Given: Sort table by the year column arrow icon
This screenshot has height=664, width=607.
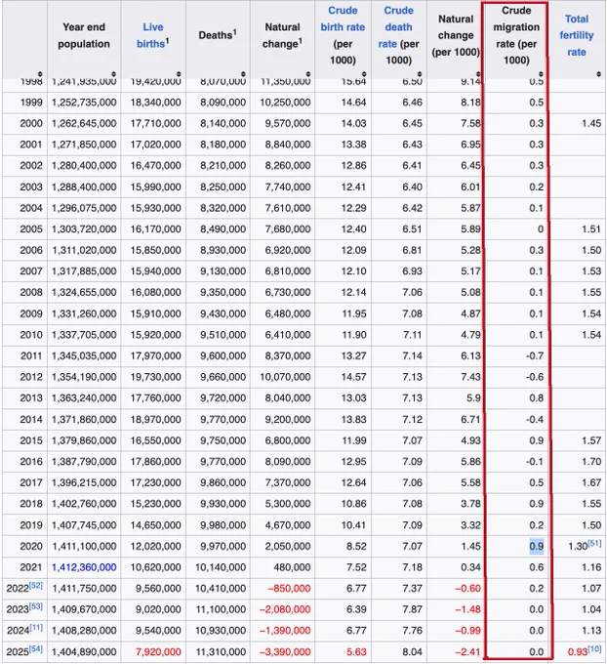Looking at the screenshot, I should coord(40,74).
